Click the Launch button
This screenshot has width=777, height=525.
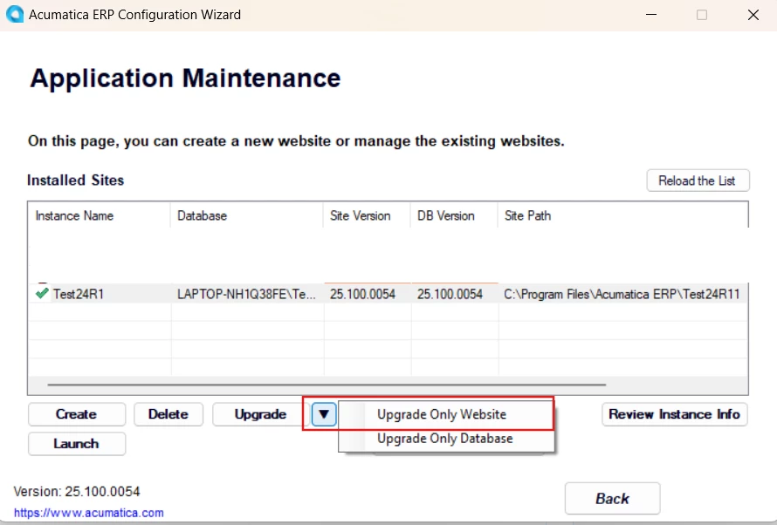point(76,444)
